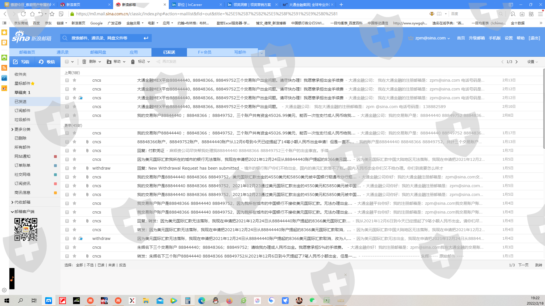Image resolution: width=545 pixels, height=306 pixels.
Task: Click the browser back arrow icon
Action: tap(5, 14)
